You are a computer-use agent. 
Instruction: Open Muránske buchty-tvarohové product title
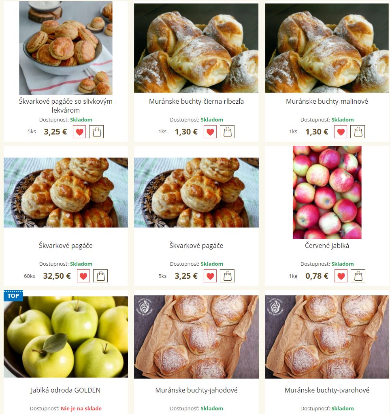(x=327, y=390)
